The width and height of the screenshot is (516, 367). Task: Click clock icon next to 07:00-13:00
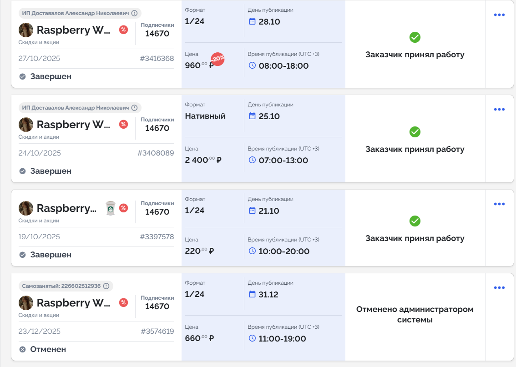tap(253, 160)
